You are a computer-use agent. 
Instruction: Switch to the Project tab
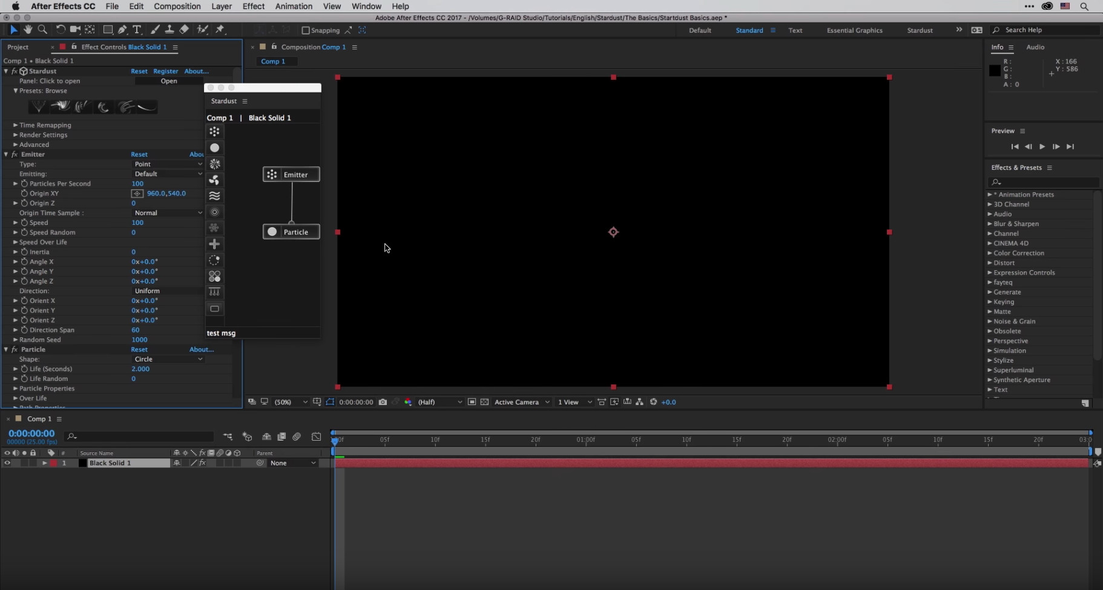click(18, 47)
